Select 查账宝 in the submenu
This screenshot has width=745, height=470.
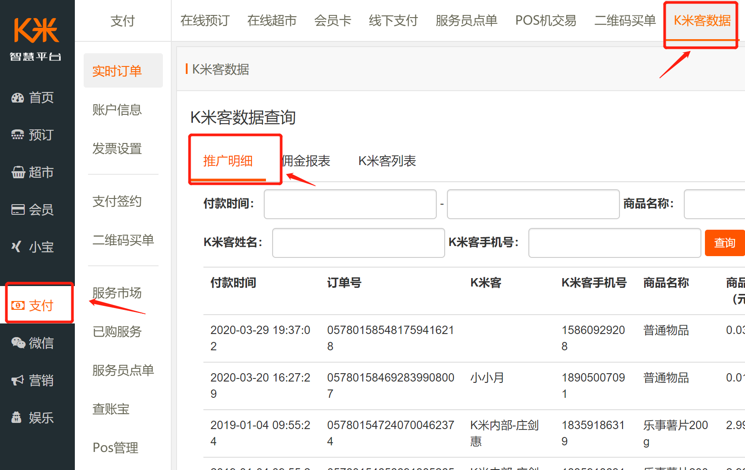pyautogui.click(x=111, y=409)
